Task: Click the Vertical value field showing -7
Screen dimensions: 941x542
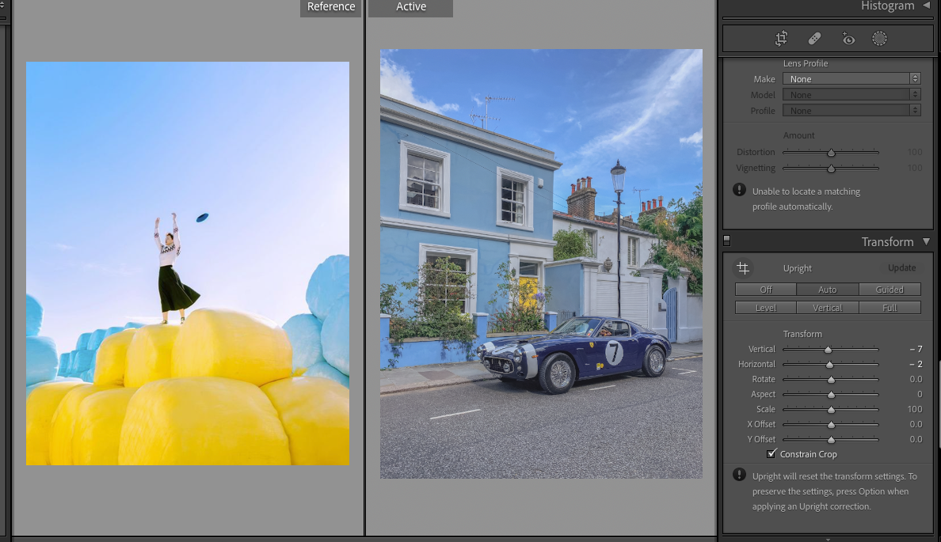Action: pyautogui.click(x=916, y=349)
